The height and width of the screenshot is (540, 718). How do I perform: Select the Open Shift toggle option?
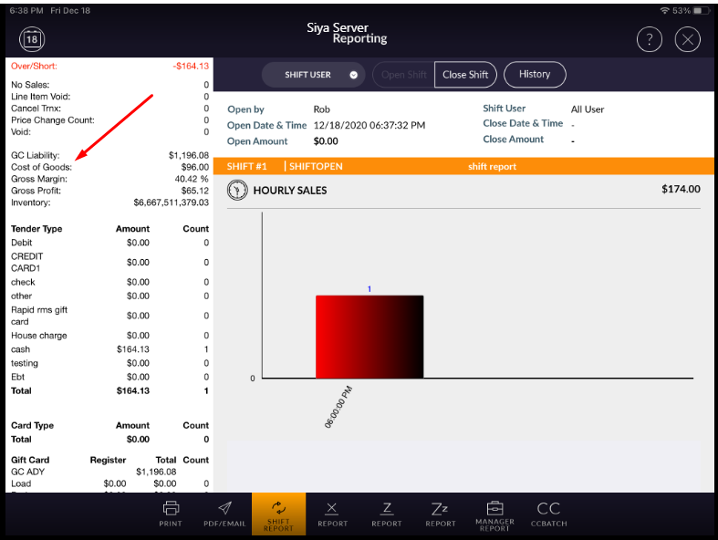(x=405, y=75)
